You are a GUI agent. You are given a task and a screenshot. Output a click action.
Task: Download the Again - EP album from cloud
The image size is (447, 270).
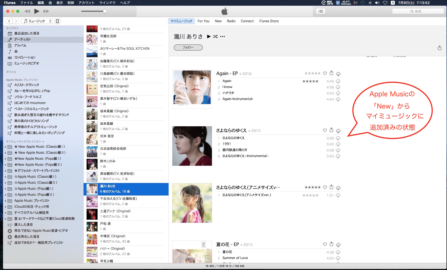[x=338, y=74]
